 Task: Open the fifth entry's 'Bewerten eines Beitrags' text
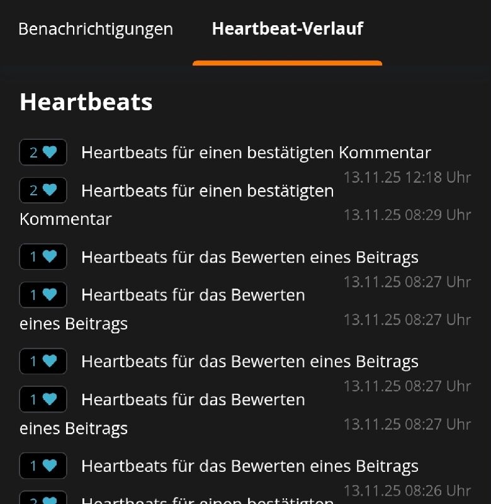click(249, 362)
